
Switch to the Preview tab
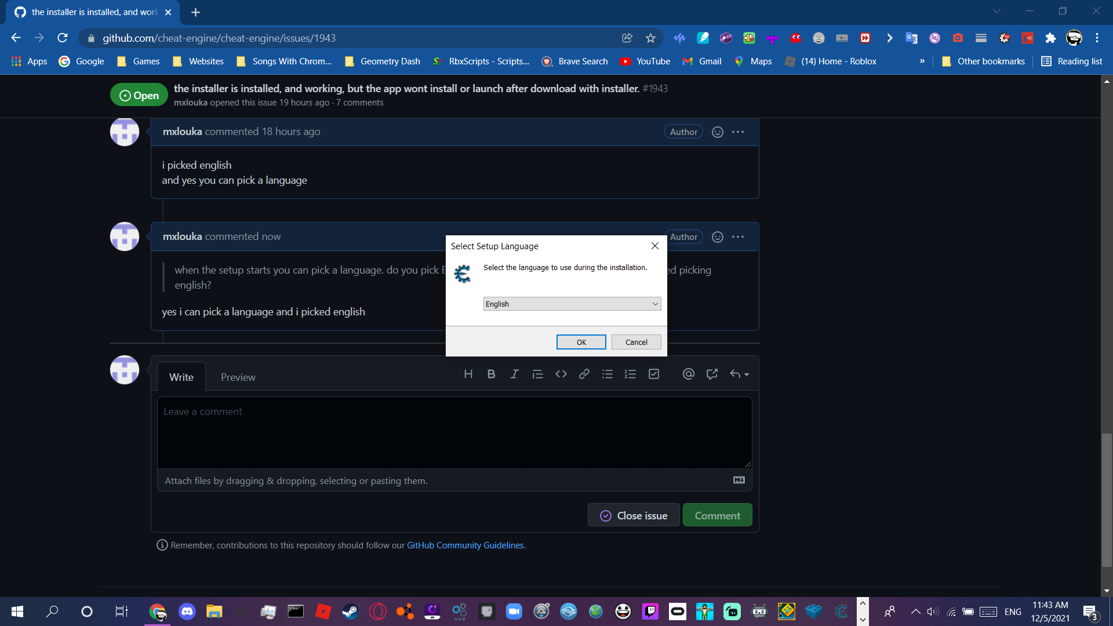click(x=238, y=377)
